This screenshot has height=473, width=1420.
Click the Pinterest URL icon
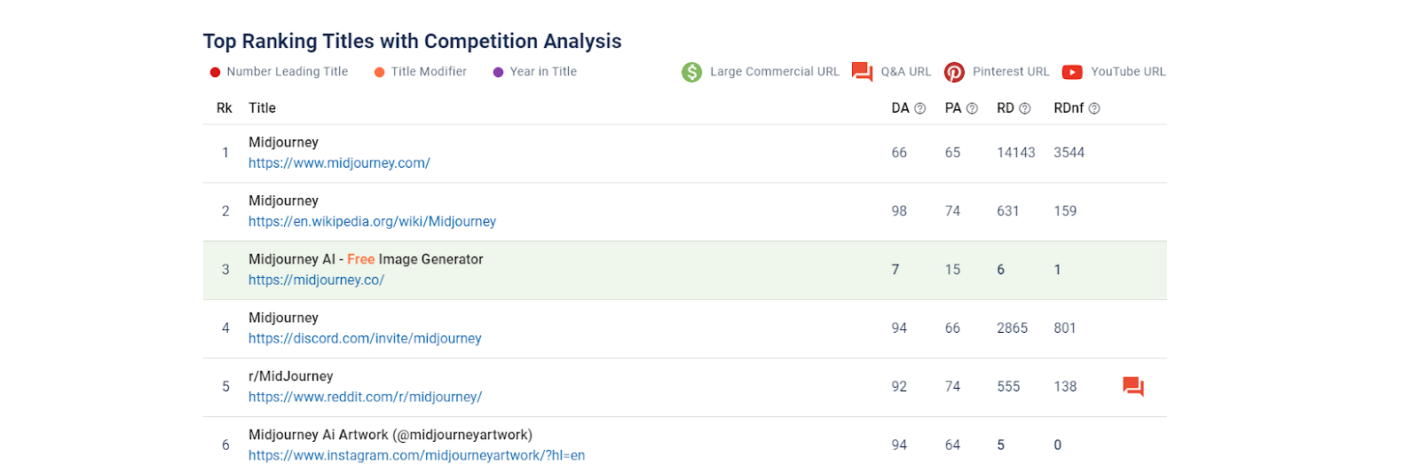tap(954, 72)
